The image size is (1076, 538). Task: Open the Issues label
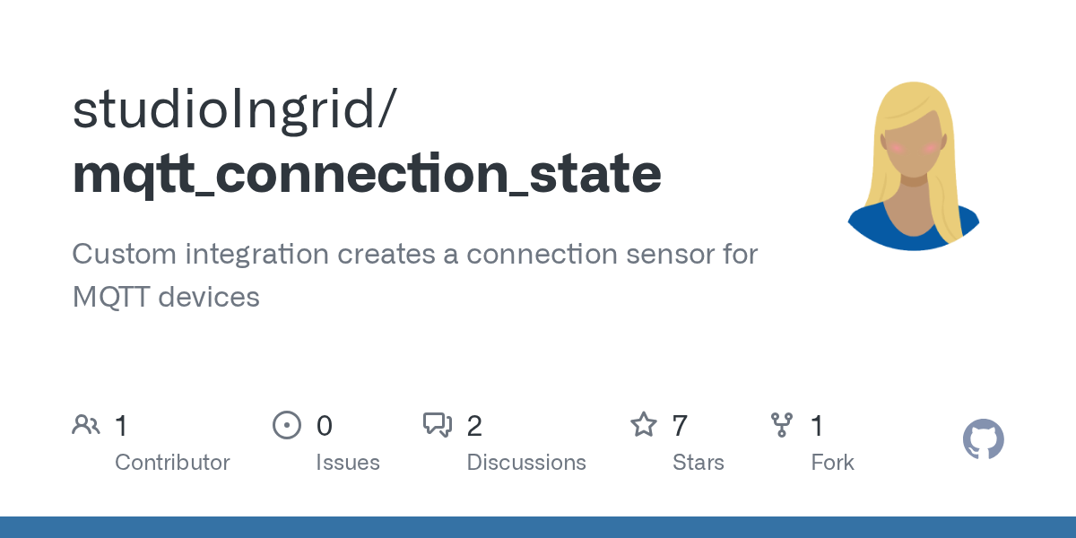tap(348, 463)
